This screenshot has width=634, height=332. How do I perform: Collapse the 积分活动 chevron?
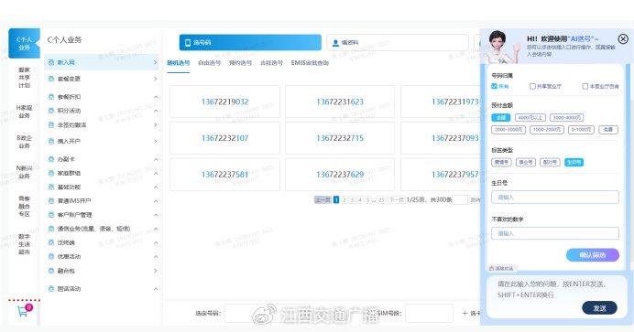(156, 111)
